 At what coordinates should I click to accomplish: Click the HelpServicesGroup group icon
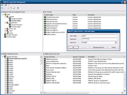tap(45, 59)
